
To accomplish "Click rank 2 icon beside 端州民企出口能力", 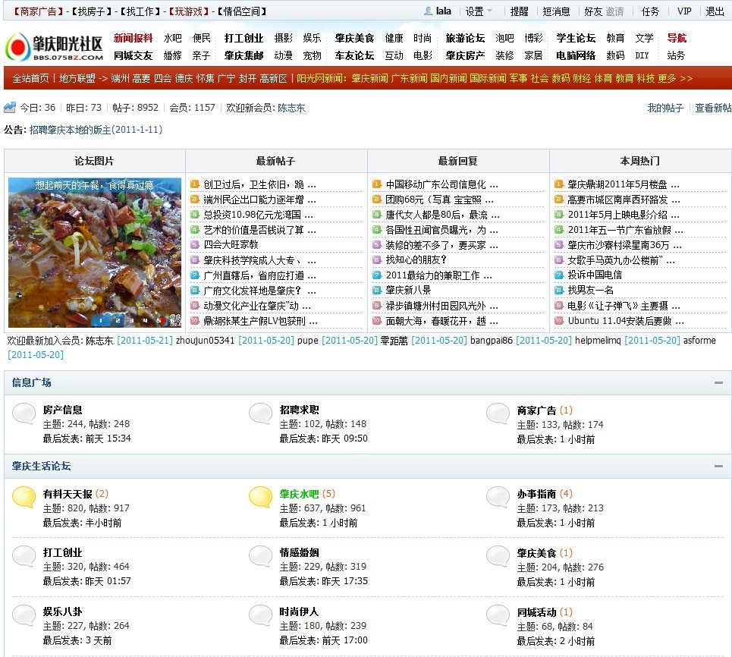I will click(195, 200).
